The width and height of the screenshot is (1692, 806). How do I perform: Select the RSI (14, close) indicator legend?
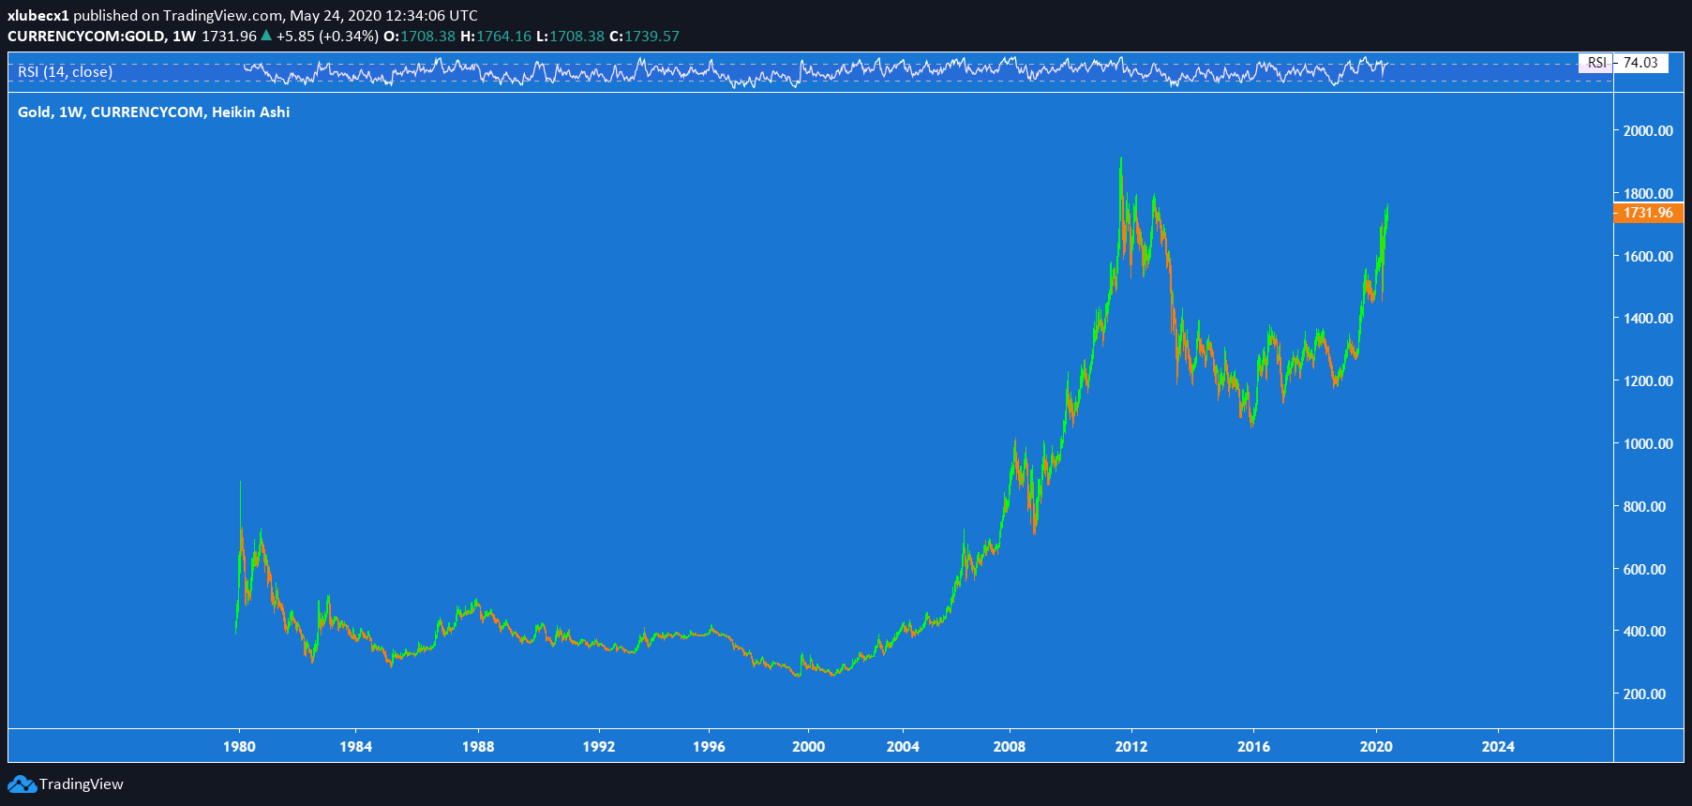[x=66, y=72]
